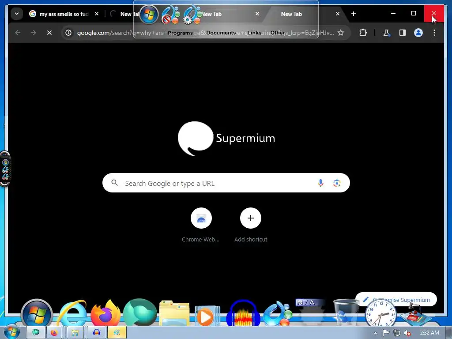Image resolution: width=452 pixels, height=339 pixels.
Task: Switch to Firefox taskbar button
Action: (x=54, y=333)
